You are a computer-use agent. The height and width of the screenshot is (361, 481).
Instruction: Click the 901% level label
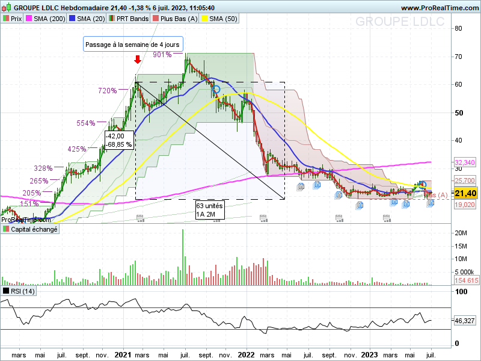click(x=162, y=55)
